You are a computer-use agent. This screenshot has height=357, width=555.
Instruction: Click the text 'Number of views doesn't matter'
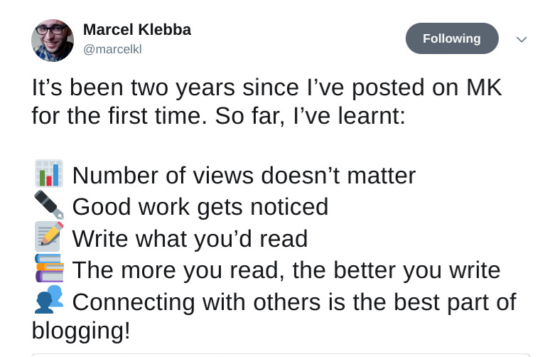244,175
